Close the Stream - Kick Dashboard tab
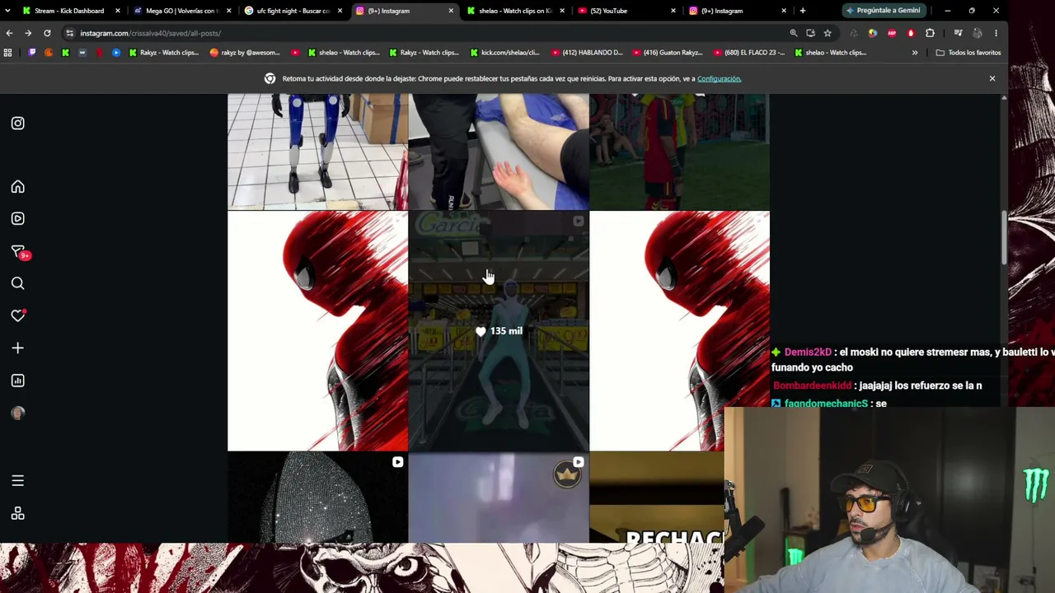The image size is (1055, 593). coord(118,11)
